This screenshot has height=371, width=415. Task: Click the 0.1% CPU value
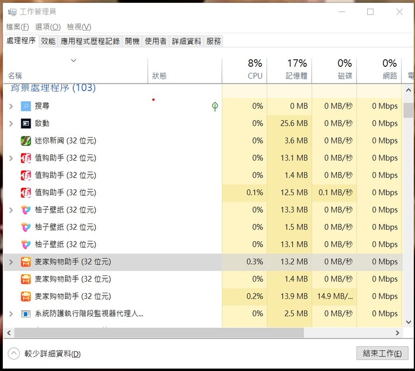255,192
